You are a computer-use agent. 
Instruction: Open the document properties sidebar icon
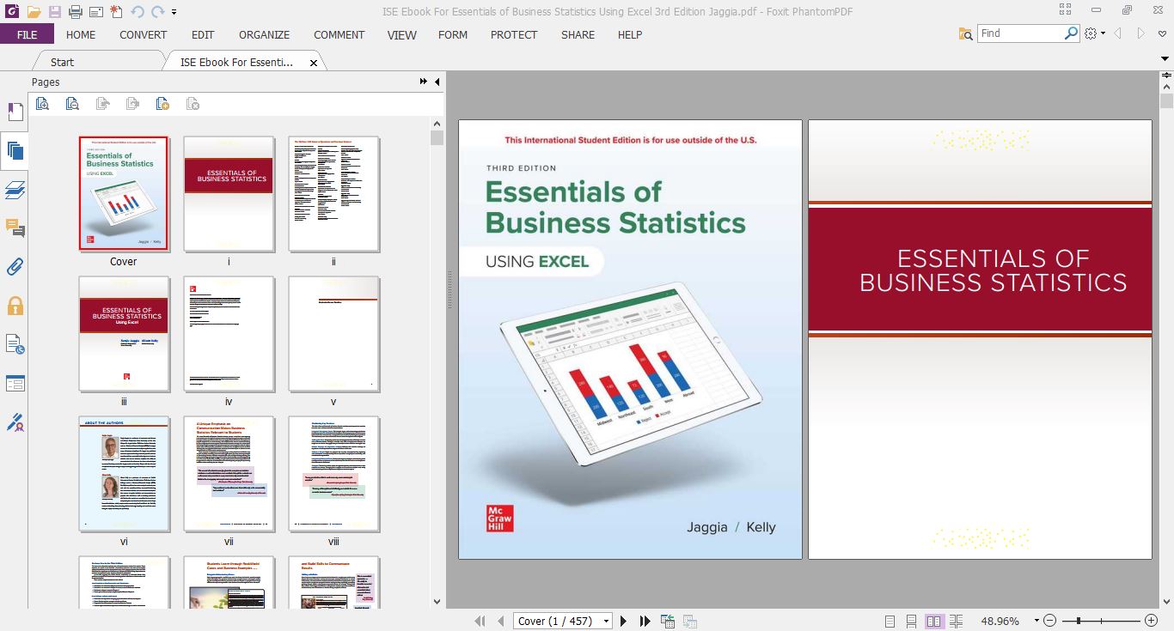(15, 344)
